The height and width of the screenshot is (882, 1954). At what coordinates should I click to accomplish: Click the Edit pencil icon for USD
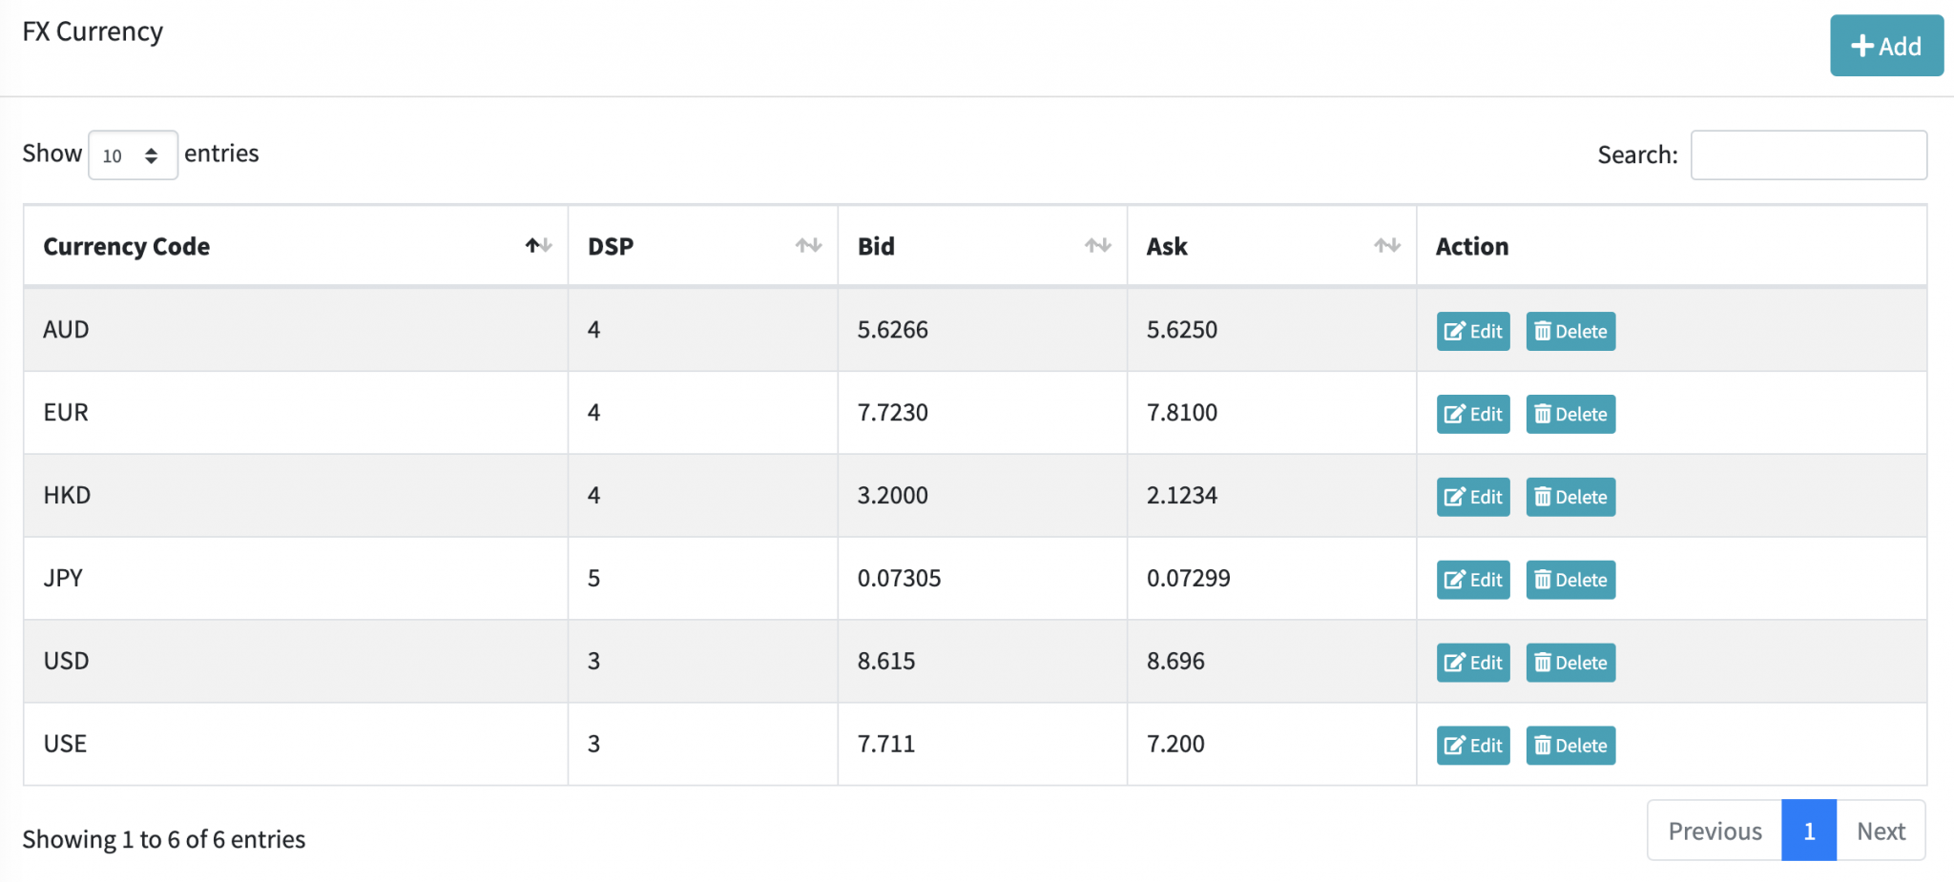pos(1454,662)
